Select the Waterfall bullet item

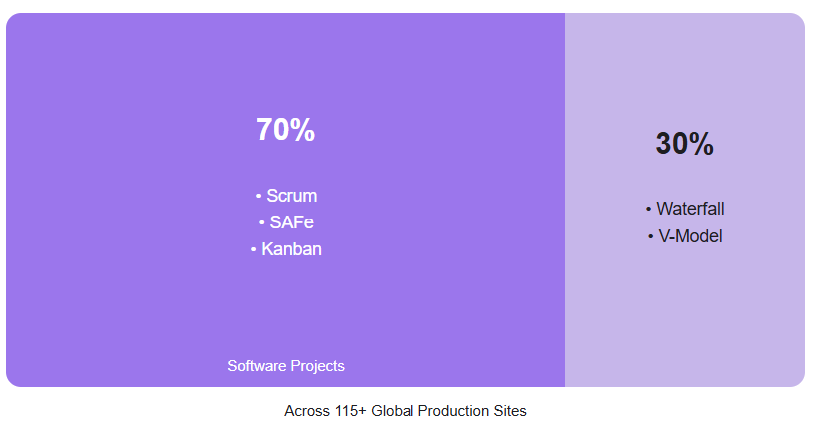point(685,209)
